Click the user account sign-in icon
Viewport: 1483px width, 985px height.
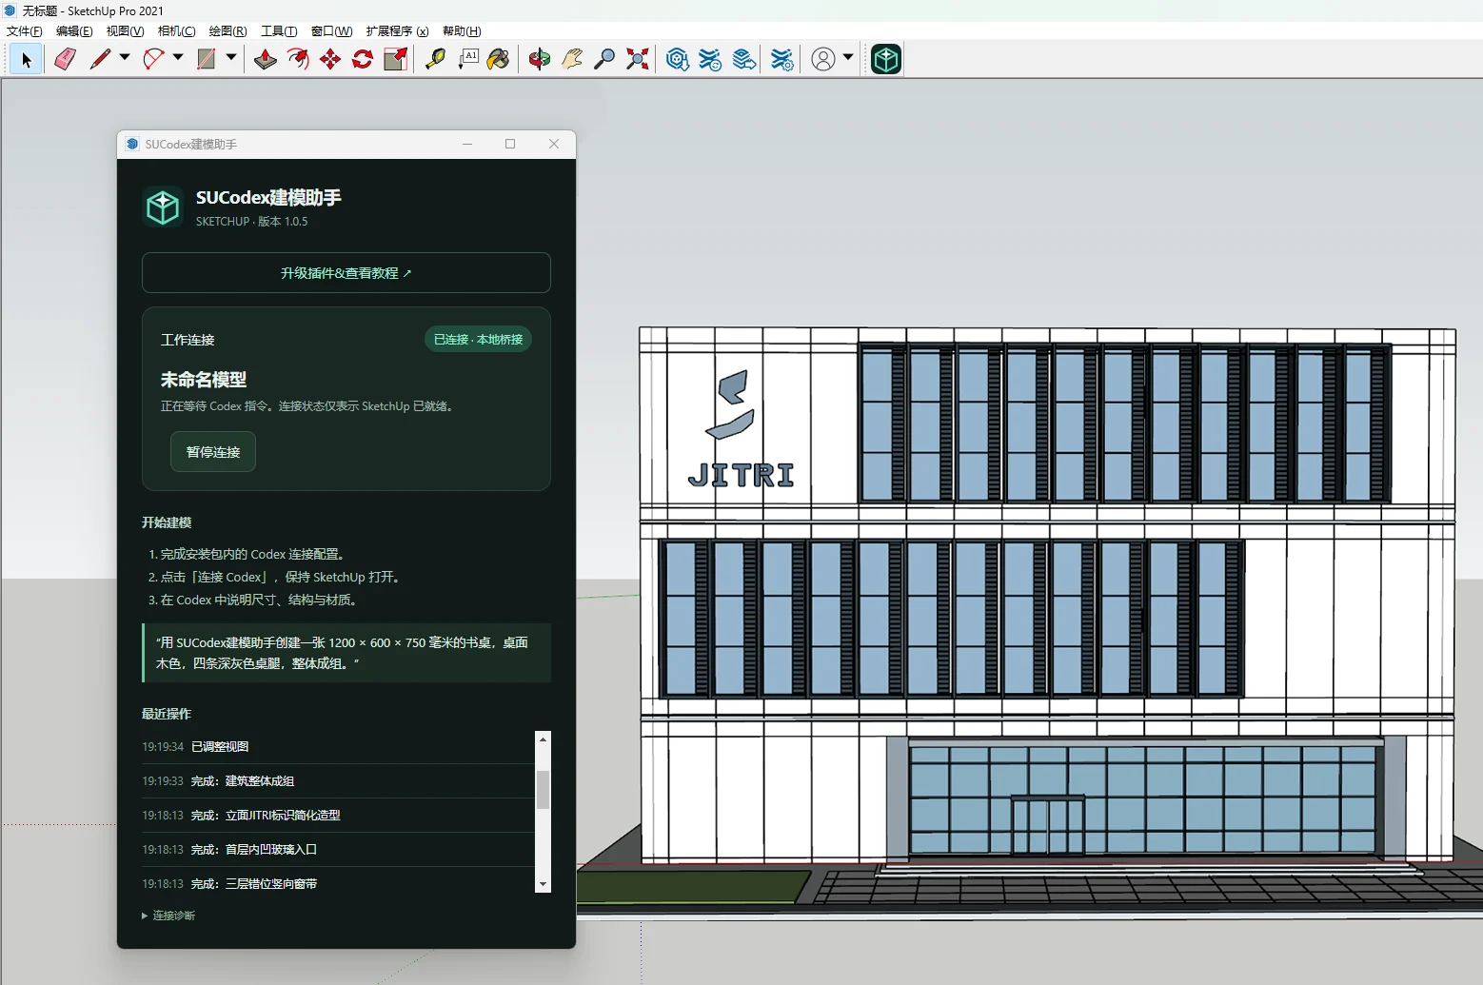click(x=823, y=59)
